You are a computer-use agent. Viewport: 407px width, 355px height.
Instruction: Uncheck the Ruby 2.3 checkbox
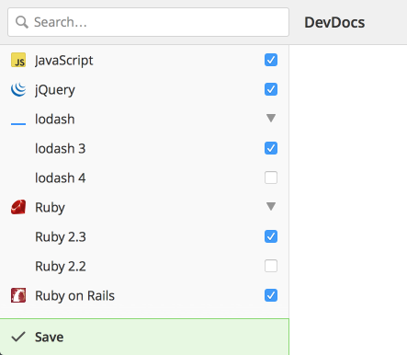pos(271,236)
